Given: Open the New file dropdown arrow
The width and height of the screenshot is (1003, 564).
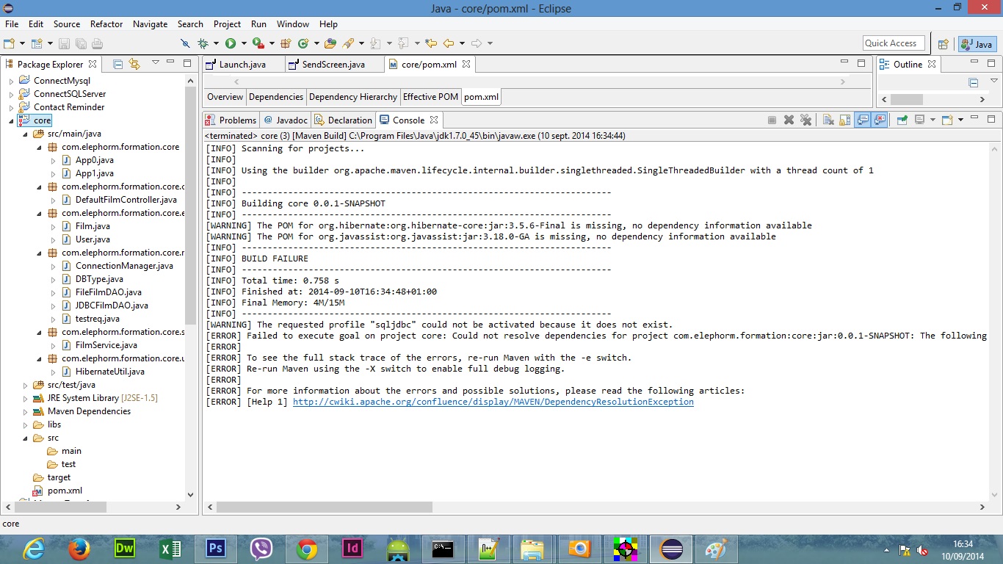Looking at the screenshot, I should [x=22, y=43].
